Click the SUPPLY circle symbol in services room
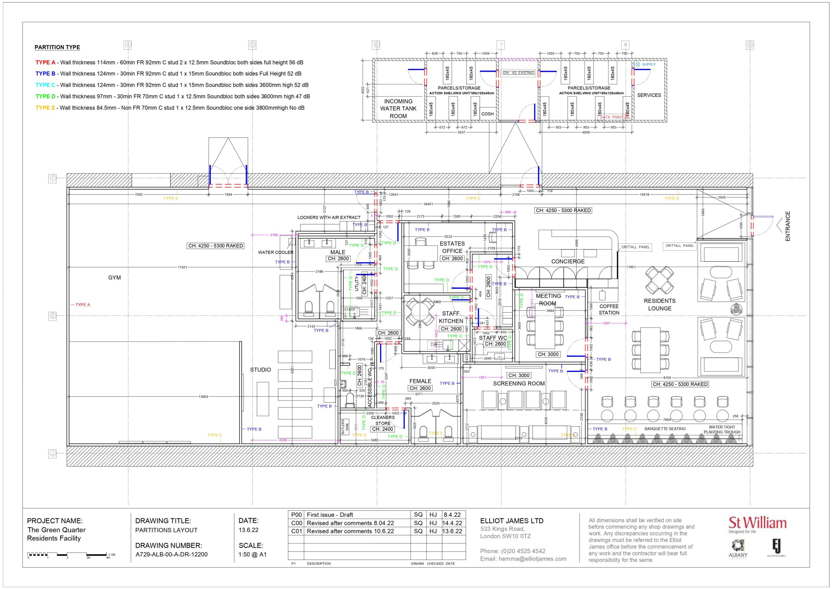Screen dimensions: 833x589 (637, 64)
